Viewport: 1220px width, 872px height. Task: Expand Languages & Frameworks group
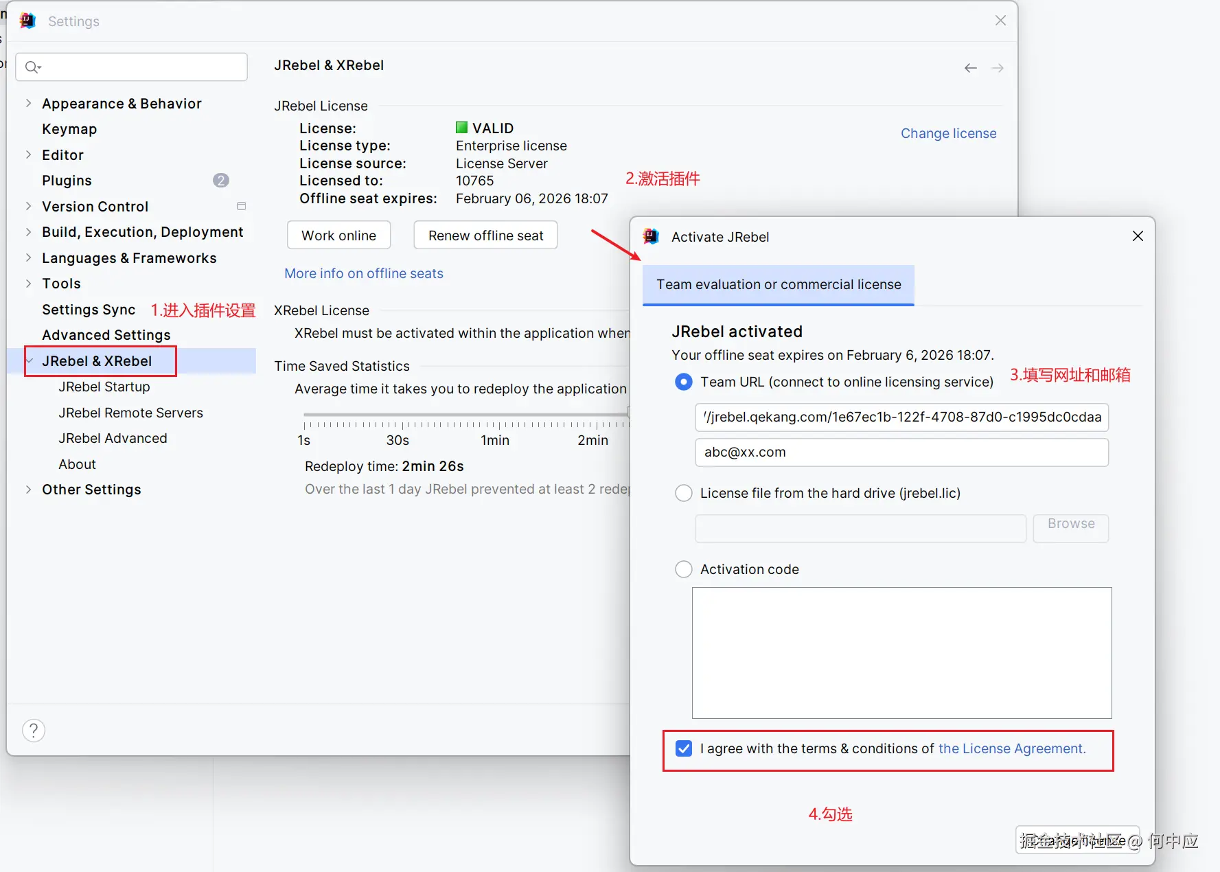pyautogui.click(x=28, y=257)
